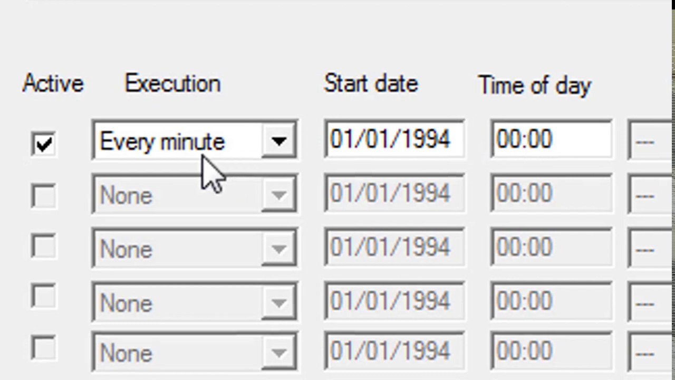Expand the fourth row Execution dropdown arrow

point(279,302)
